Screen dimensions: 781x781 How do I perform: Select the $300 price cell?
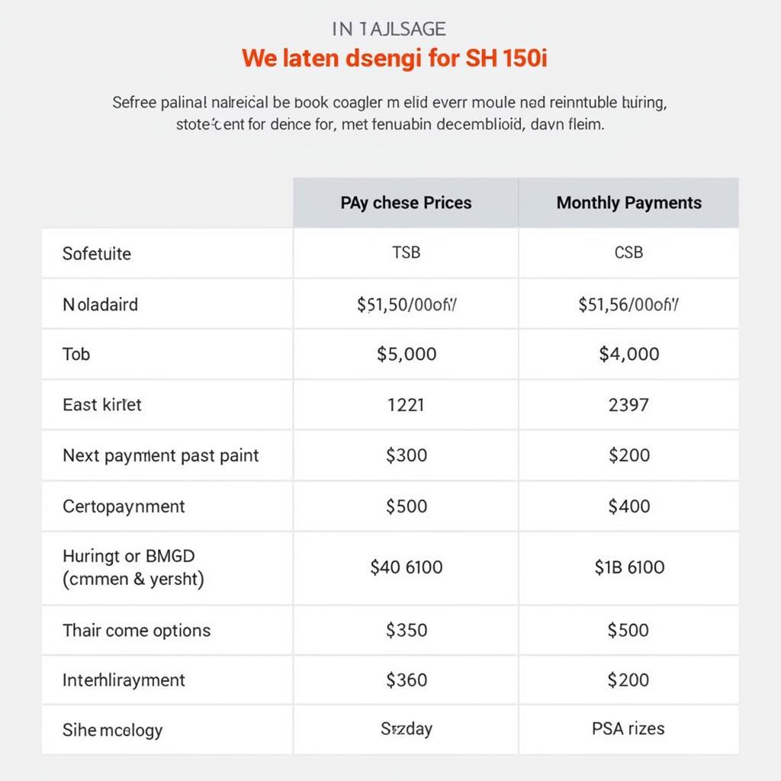[x=407, y=455]
